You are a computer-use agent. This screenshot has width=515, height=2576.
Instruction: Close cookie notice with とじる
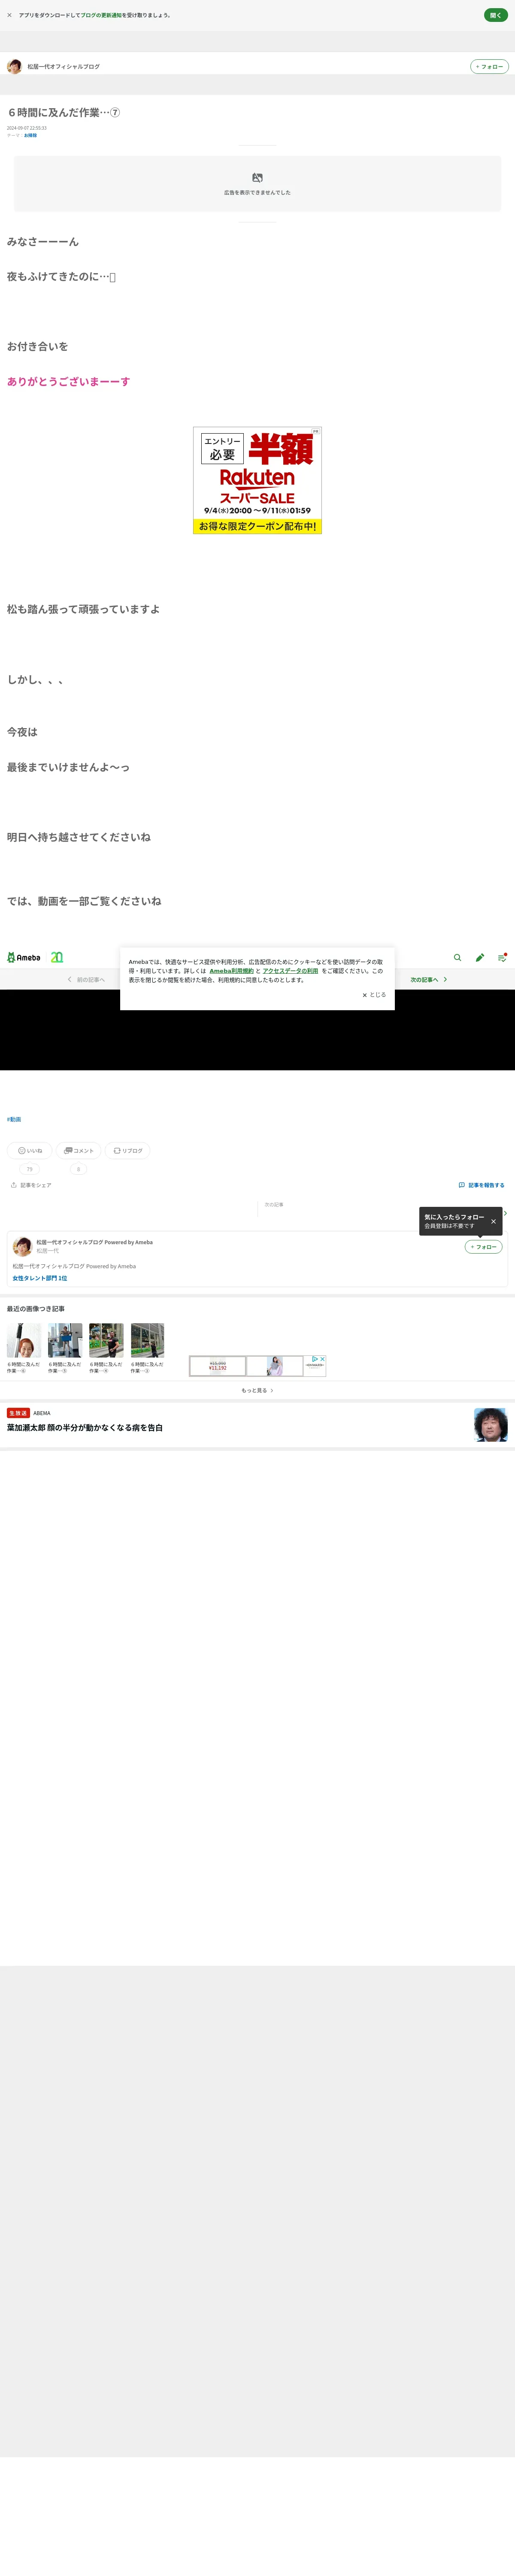pos(374,995)
